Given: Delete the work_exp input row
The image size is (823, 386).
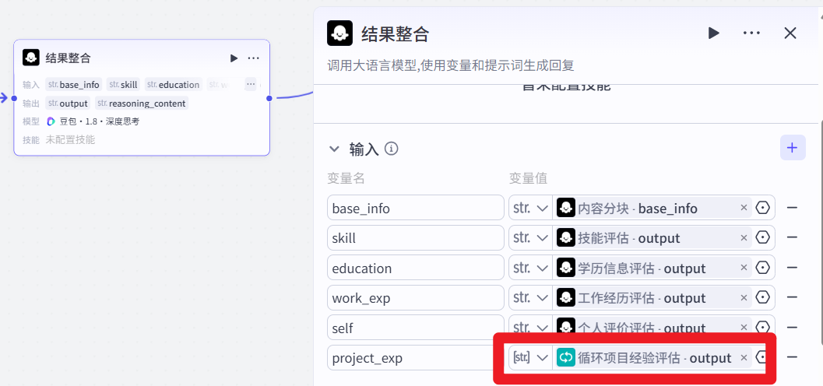Looking at the screenshot, I should (x=792, y=298).
